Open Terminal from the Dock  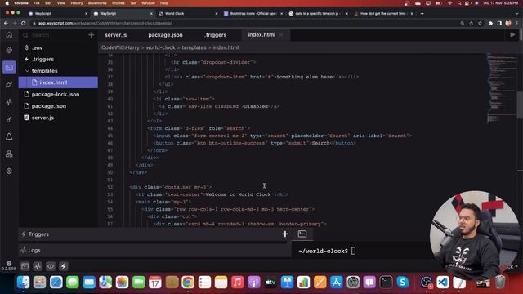[386, 283]
